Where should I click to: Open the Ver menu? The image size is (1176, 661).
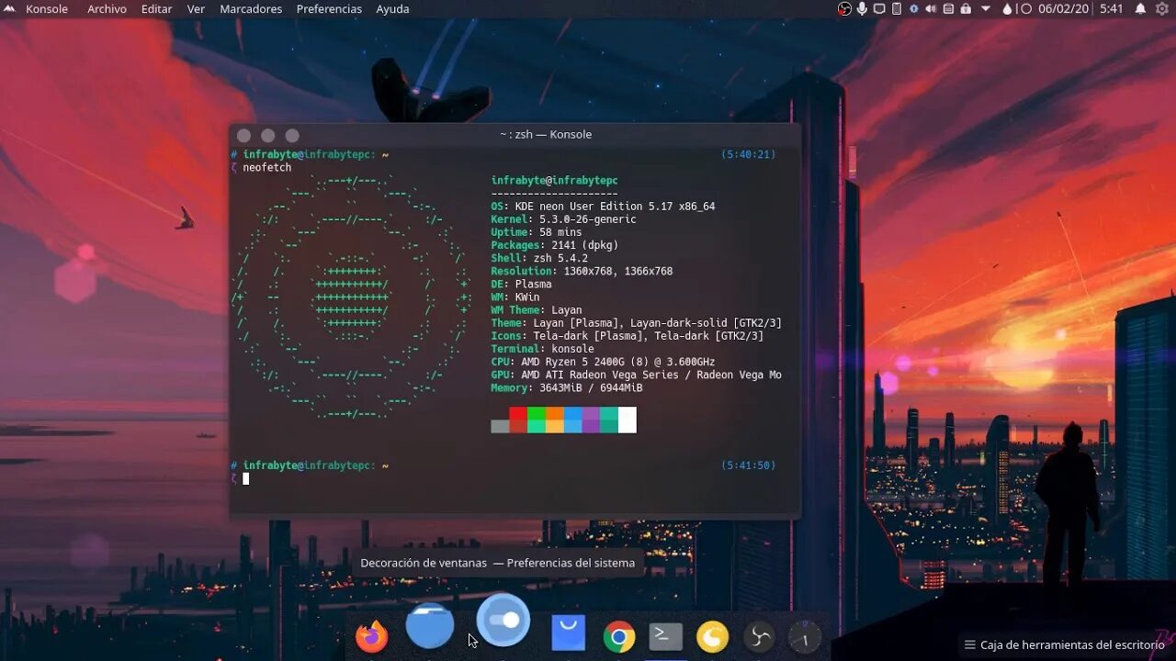point(196,9)
